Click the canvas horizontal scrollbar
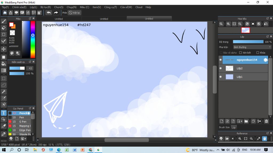 127,140
